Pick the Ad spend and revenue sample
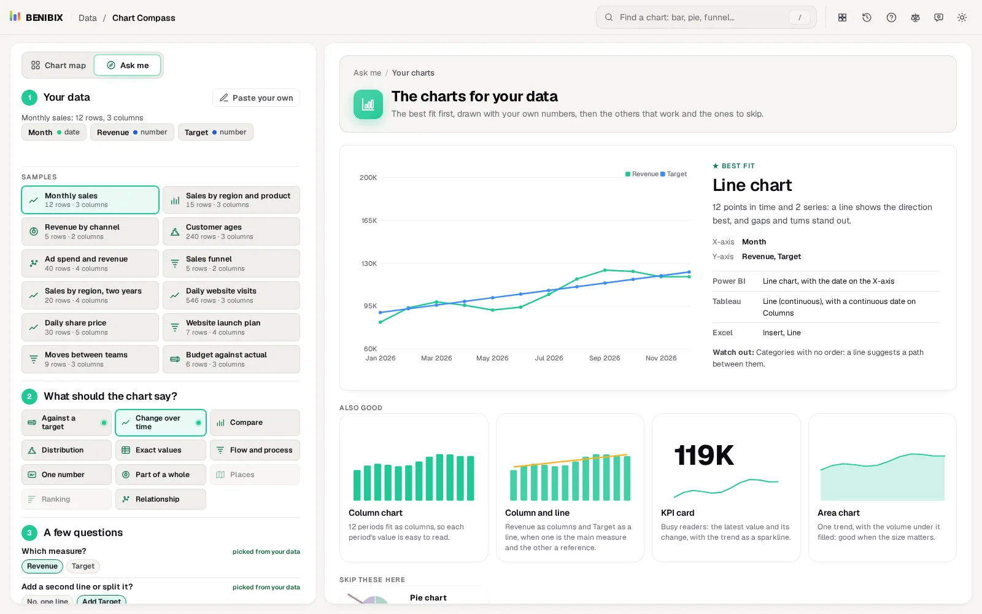Image resolution: width=982 pixels, height=614 pixels. [90, 263]
